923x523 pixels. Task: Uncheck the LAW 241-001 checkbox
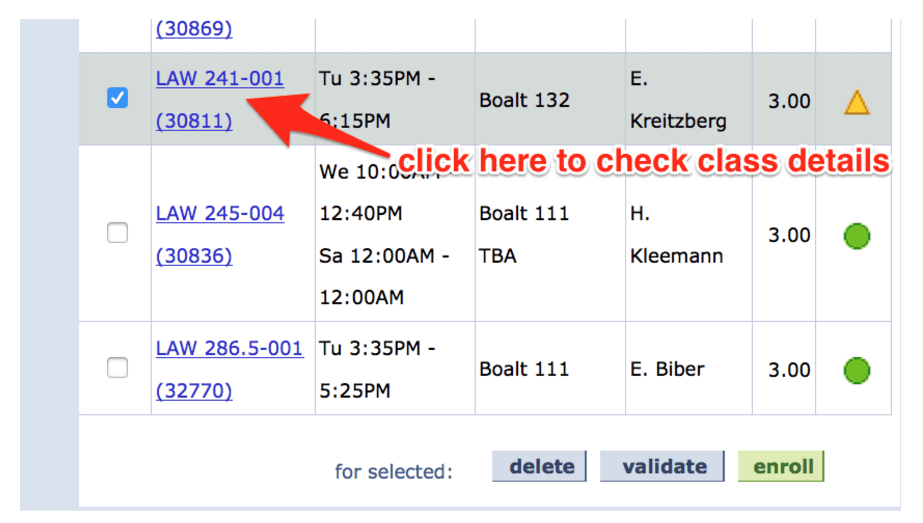[x=117, y=98]
